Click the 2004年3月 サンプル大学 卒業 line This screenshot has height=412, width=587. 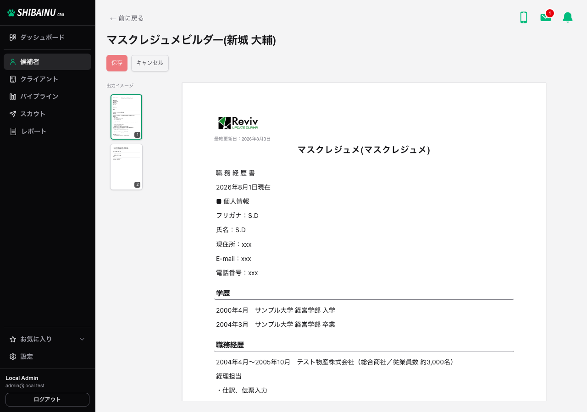276,325
